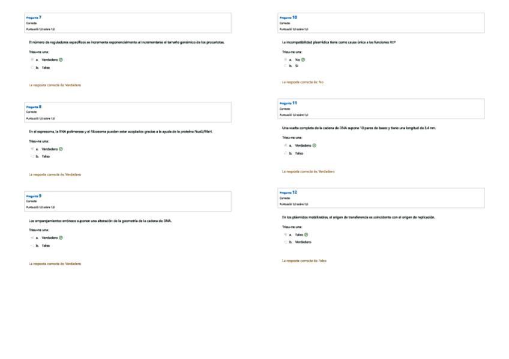Select 'Verdadero' radio button in Pregunta 7
Screen dimensions: 509x359
click(32, 60)
